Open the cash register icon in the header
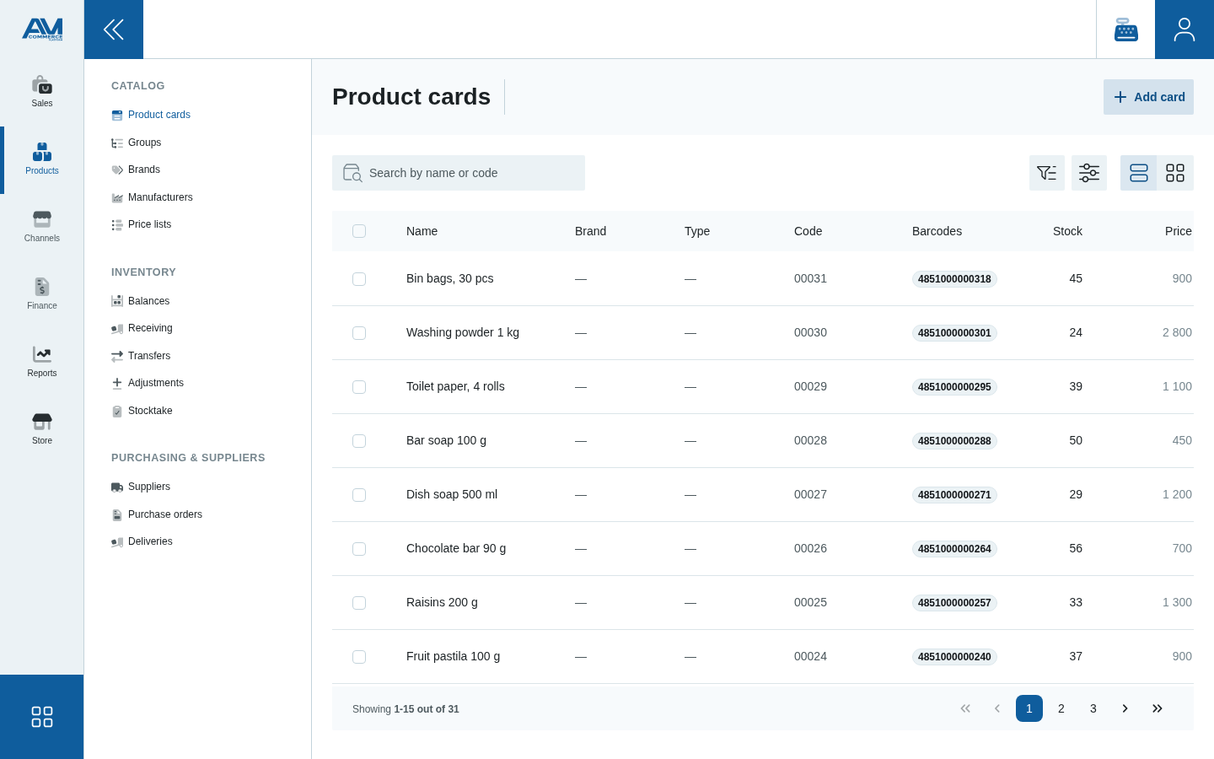Screen dimensions: 1214x759 point(1125,30)
